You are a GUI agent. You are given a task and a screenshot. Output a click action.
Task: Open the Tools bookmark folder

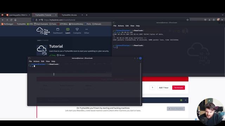(x=53, y=24)
